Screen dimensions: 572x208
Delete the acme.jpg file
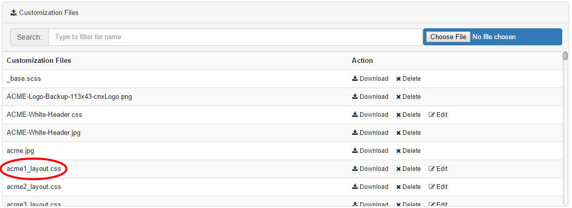pyautogui.click(x=408, y=151)
